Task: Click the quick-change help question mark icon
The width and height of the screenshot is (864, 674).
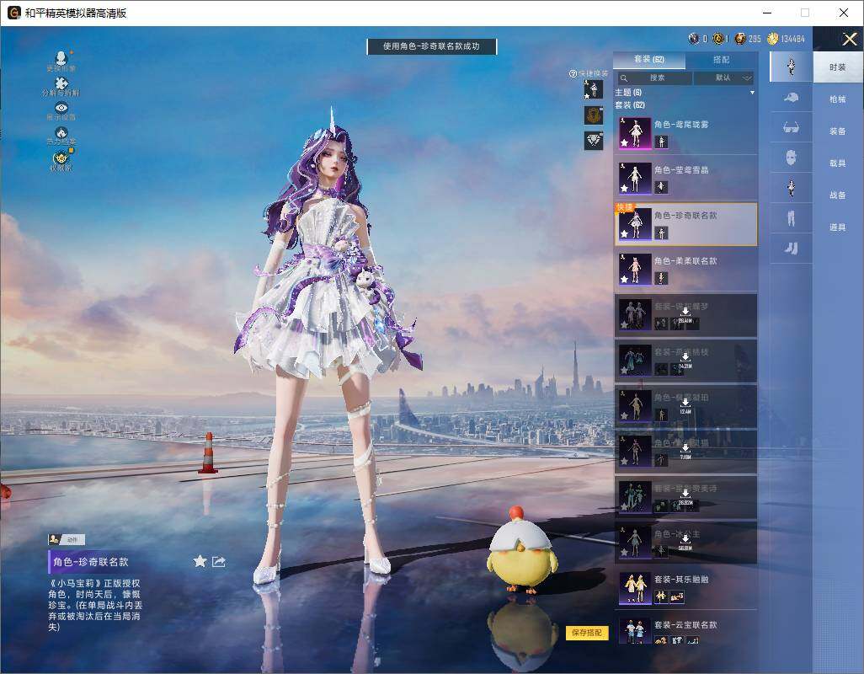Action: pyautogui.click(x=573, y=73)
